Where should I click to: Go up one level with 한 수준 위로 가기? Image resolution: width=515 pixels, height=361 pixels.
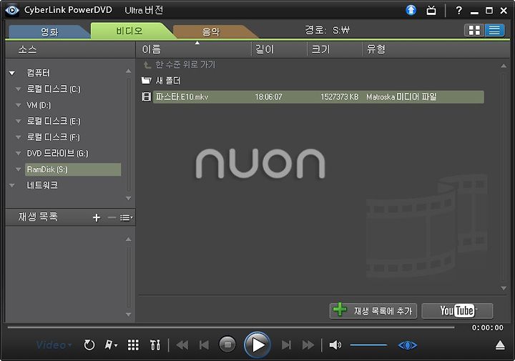(180, 64)
